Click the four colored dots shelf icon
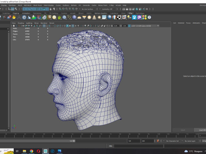 coord(144,18)
